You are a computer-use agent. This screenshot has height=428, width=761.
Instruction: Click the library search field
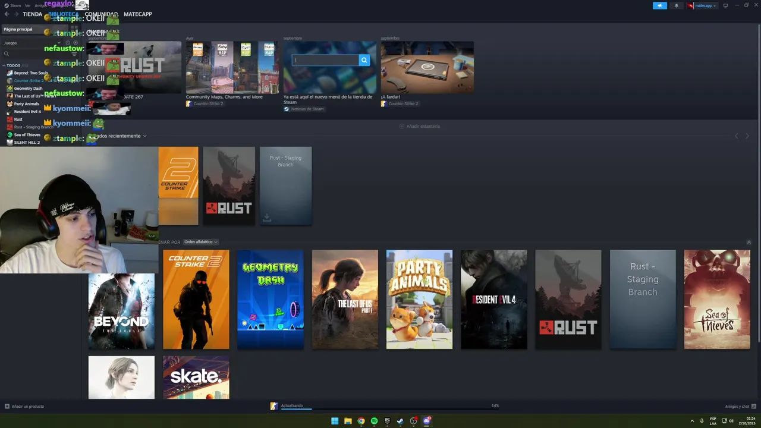[x=36, y=53]
